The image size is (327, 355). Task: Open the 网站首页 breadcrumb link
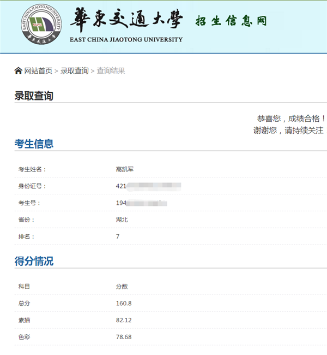[38, 71]
